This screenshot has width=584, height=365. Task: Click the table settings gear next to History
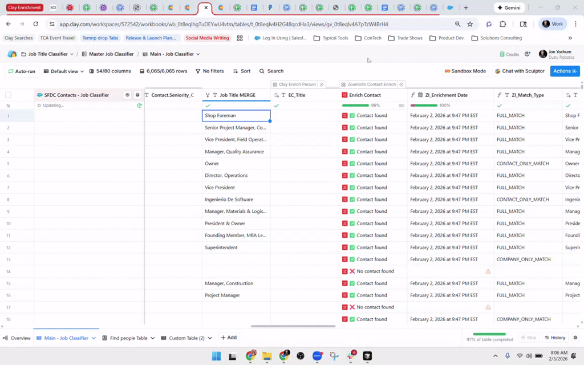tap(576, 338)
